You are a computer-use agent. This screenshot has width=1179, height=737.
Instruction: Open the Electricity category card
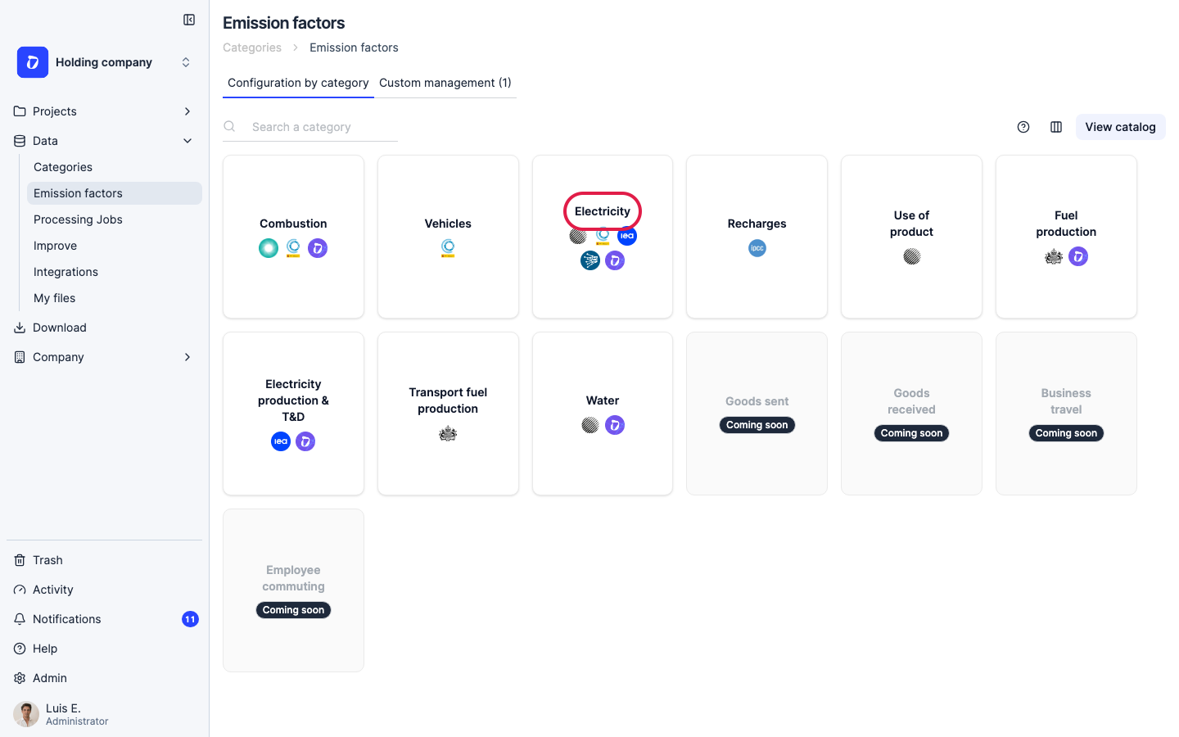coord(603,237)
